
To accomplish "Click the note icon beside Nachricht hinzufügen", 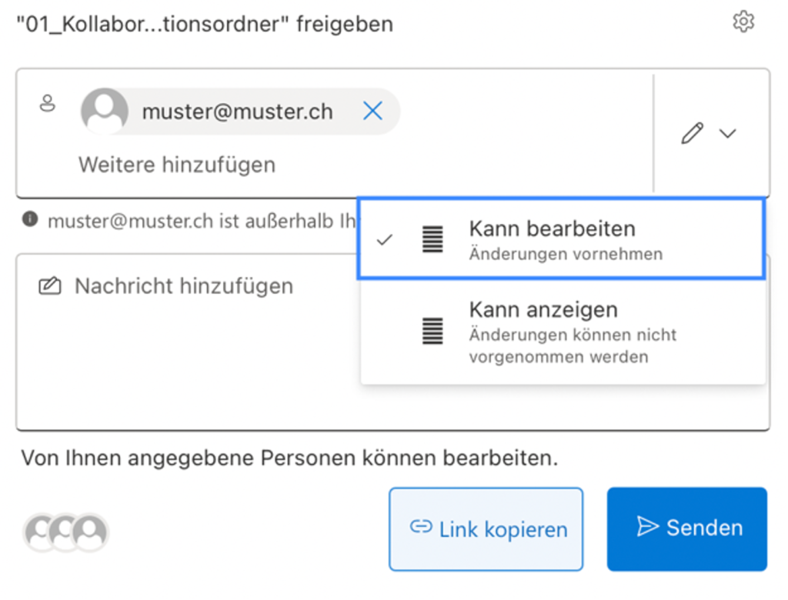I will pyautogui.click(x=49, y=287).
